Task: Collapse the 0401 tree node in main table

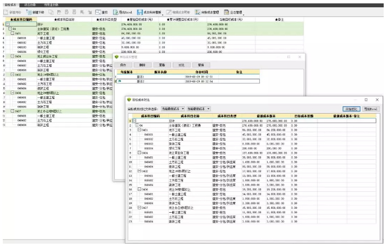Action: coord(12,33)
